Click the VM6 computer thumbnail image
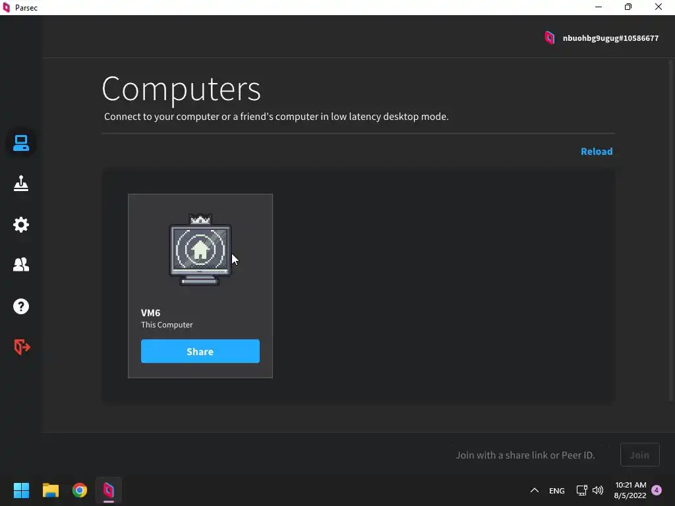675x506 pixels. [200, 250]
